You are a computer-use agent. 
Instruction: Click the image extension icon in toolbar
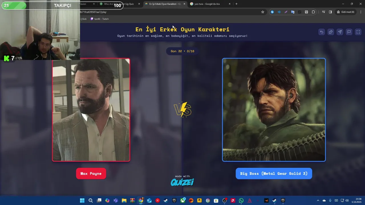299,12
